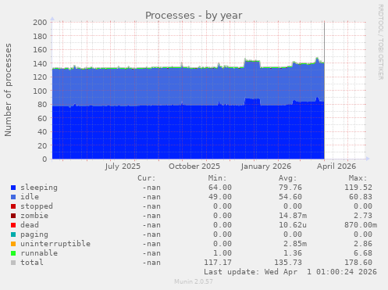Click runnable max value 6.68
388x290 pixels.
pyautogui.click(x=363, y=253)
